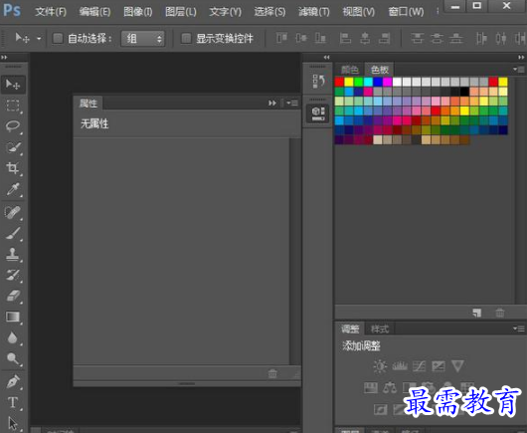This screenshot has width=527, height=433.
Task: Select the Horizontal Type tool
Action: tap(13, 402)
